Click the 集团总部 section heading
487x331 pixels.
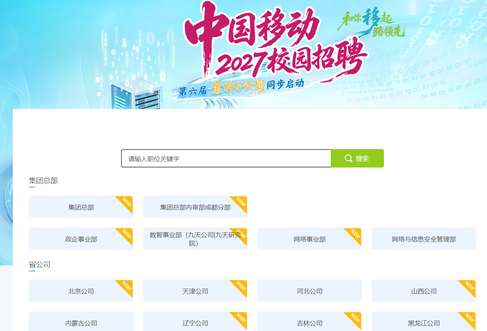coord(43,181)
